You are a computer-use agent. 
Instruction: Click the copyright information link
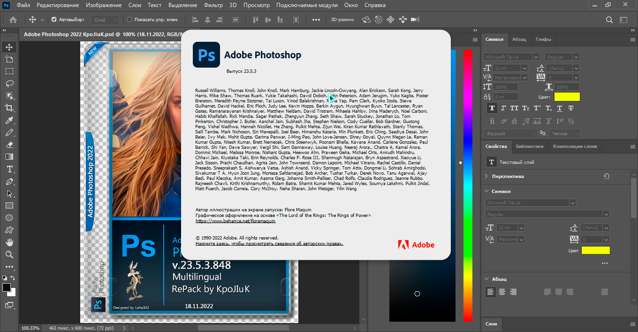point(269,244)
